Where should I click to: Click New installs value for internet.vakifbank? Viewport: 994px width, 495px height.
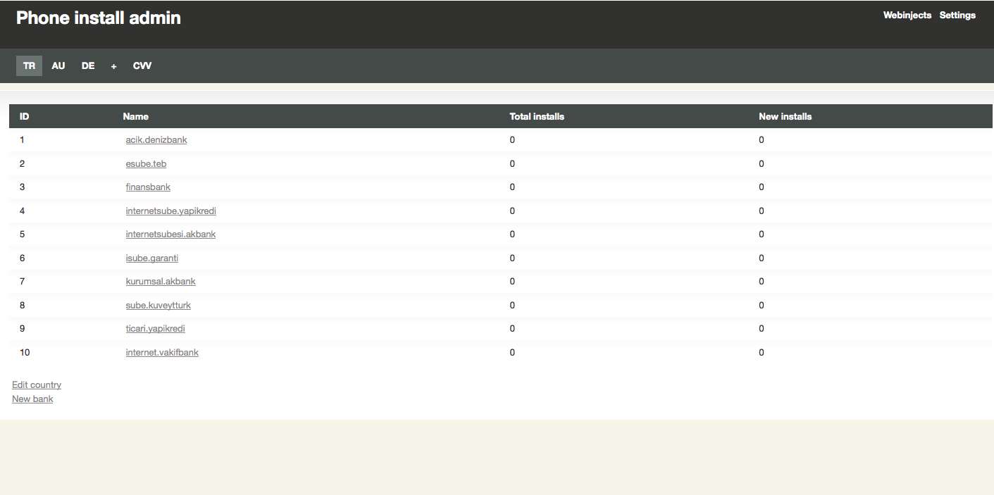[x=762, y=352]
